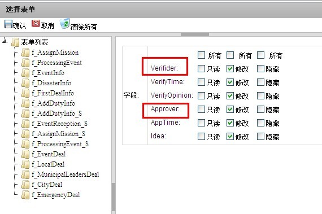The image size is (322, 214).
Task: Click the 取消 cancel red icon
Action: click(36, 23)
